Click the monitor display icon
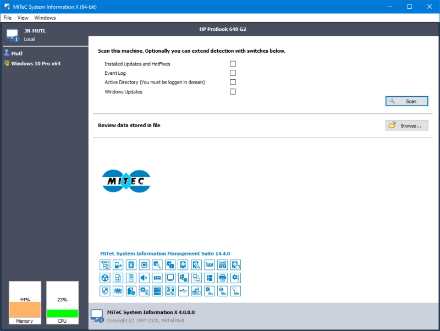Viewport: 440px width, 331px height. click(170, 278)
